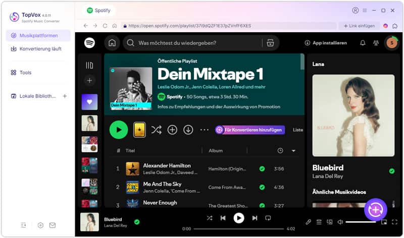Open Spotify notifications bell

tap(363, 43)
